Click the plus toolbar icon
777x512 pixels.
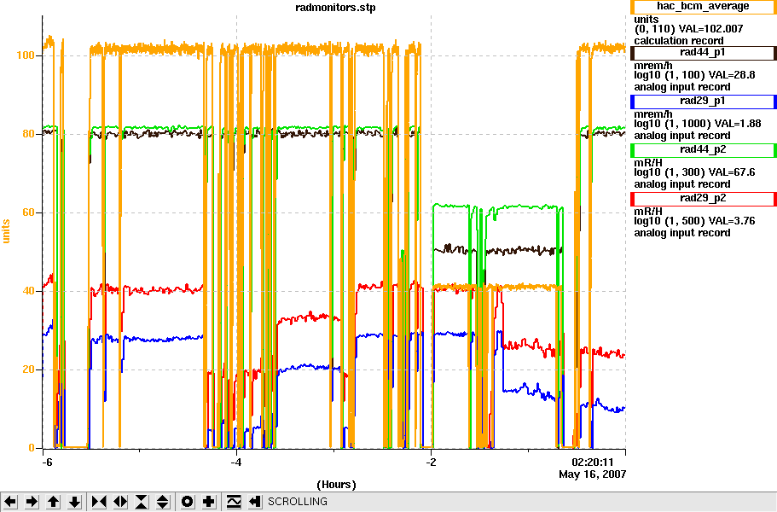[x=208, y=502]
